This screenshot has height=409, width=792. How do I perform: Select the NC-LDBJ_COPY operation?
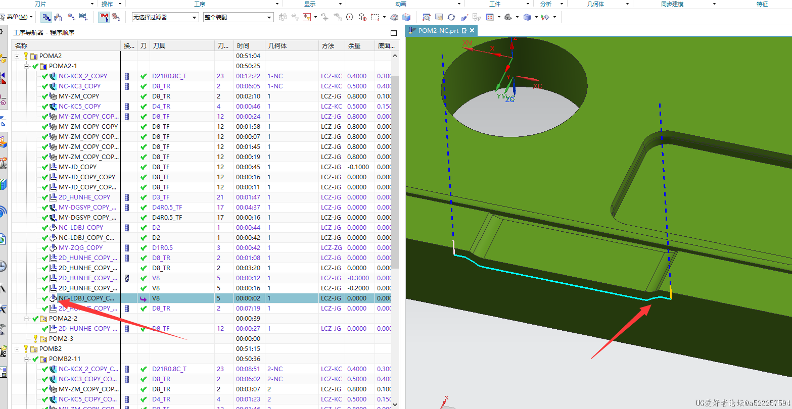click(x=81, y=228)
